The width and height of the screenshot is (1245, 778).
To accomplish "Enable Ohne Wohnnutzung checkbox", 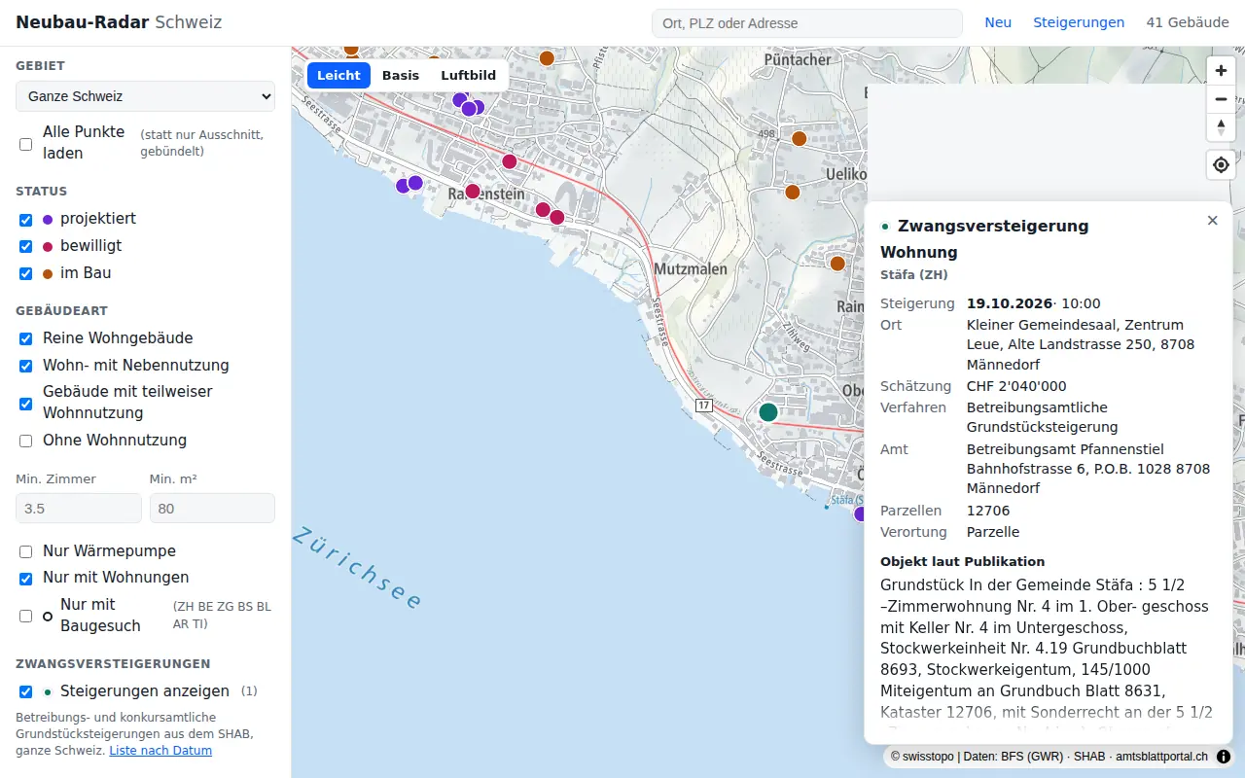I will [25, 442].
